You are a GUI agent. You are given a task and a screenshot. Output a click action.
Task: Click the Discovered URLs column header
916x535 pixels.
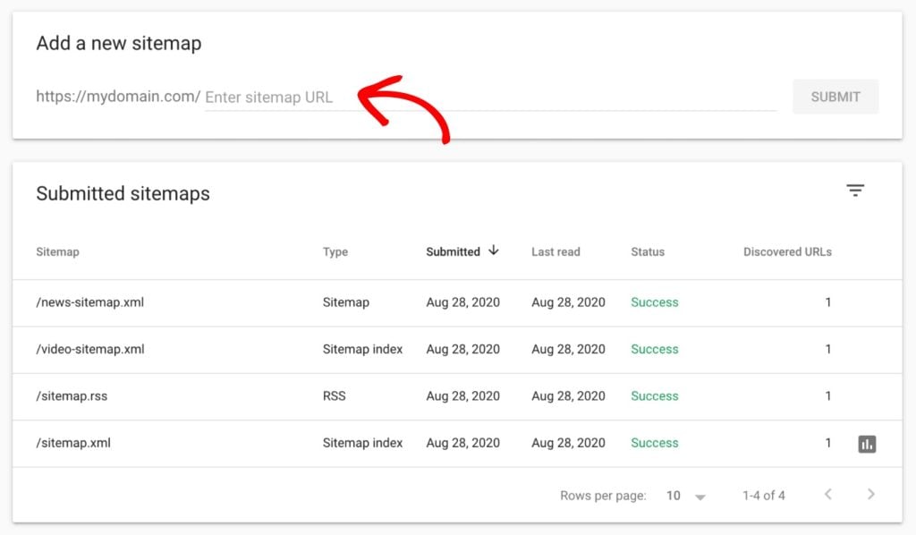click(x=787, y=251)
